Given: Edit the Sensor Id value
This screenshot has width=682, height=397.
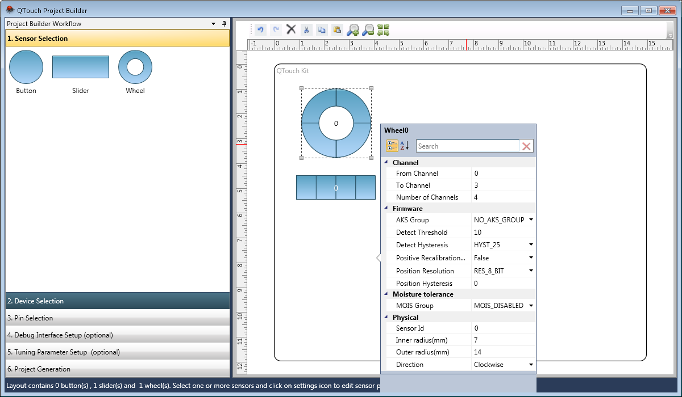Looking at the screenshot, I should [503, 328].
